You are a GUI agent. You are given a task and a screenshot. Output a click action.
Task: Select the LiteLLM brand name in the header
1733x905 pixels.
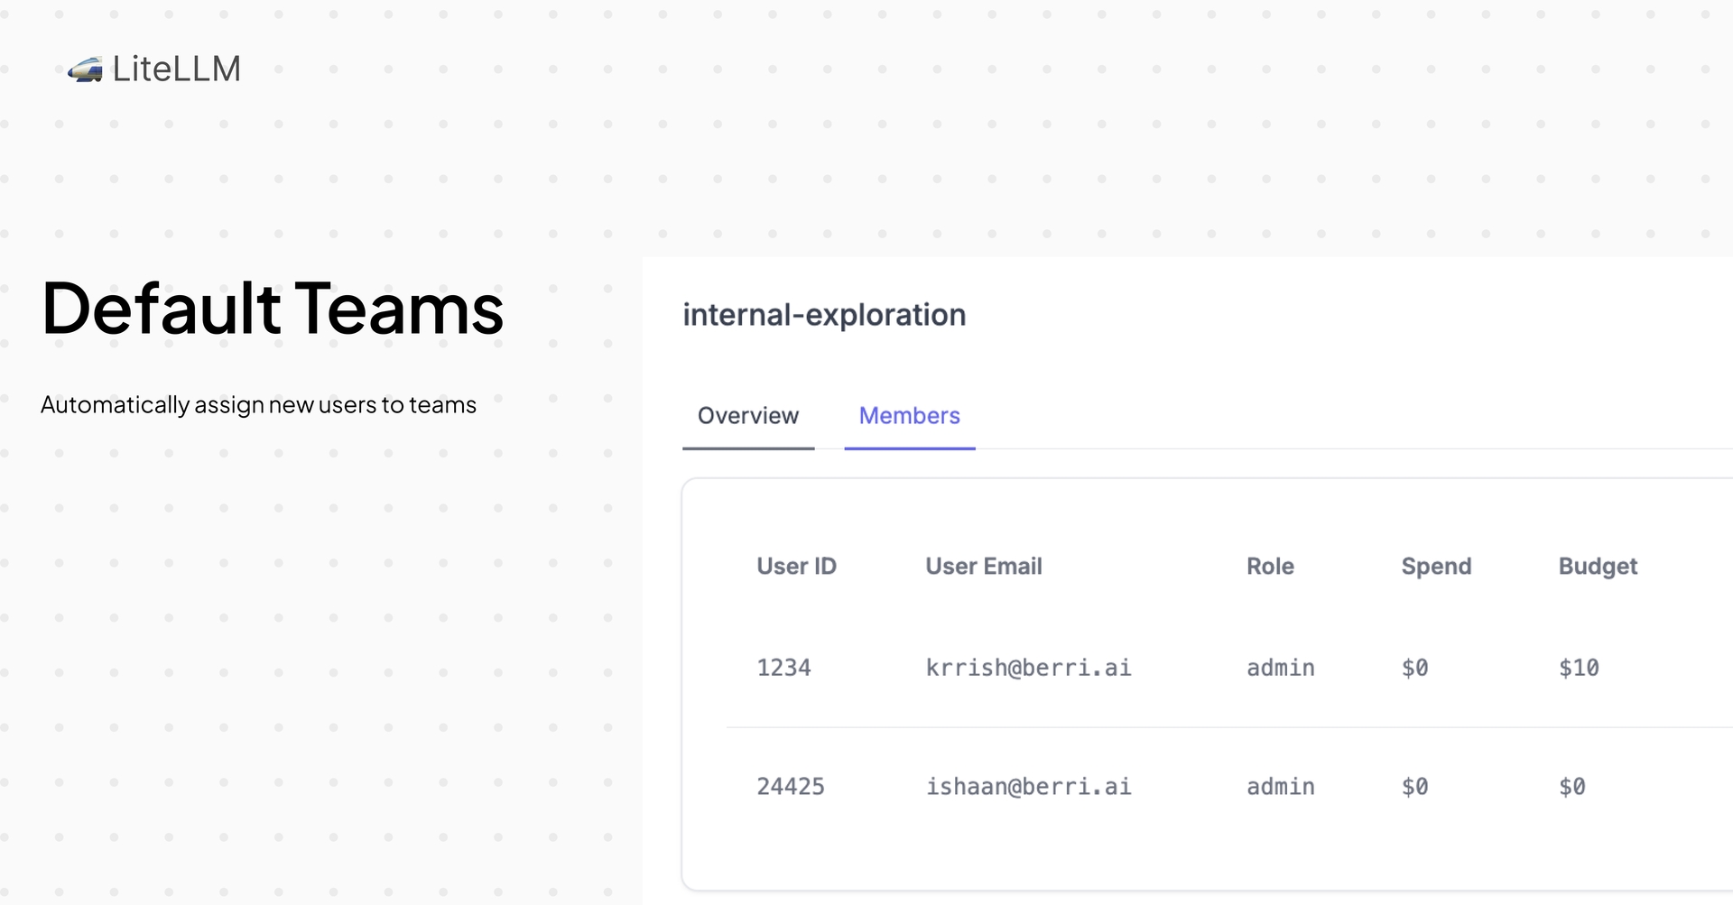[178, 69]
